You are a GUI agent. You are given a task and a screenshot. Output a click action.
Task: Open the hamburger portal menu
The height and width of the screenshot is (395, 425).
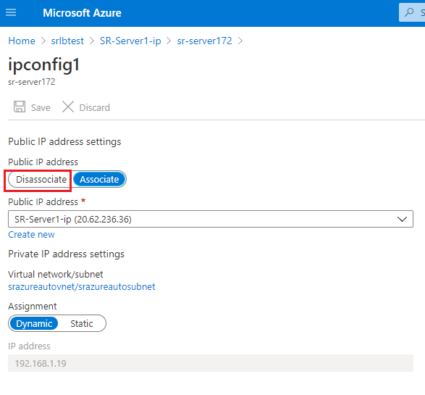pyautogui.click(x=11, y=12)
